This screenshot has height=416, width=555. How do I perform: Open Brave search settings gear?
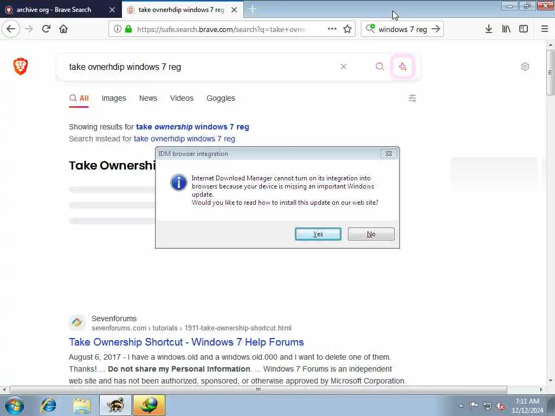[x=525, y=67]
